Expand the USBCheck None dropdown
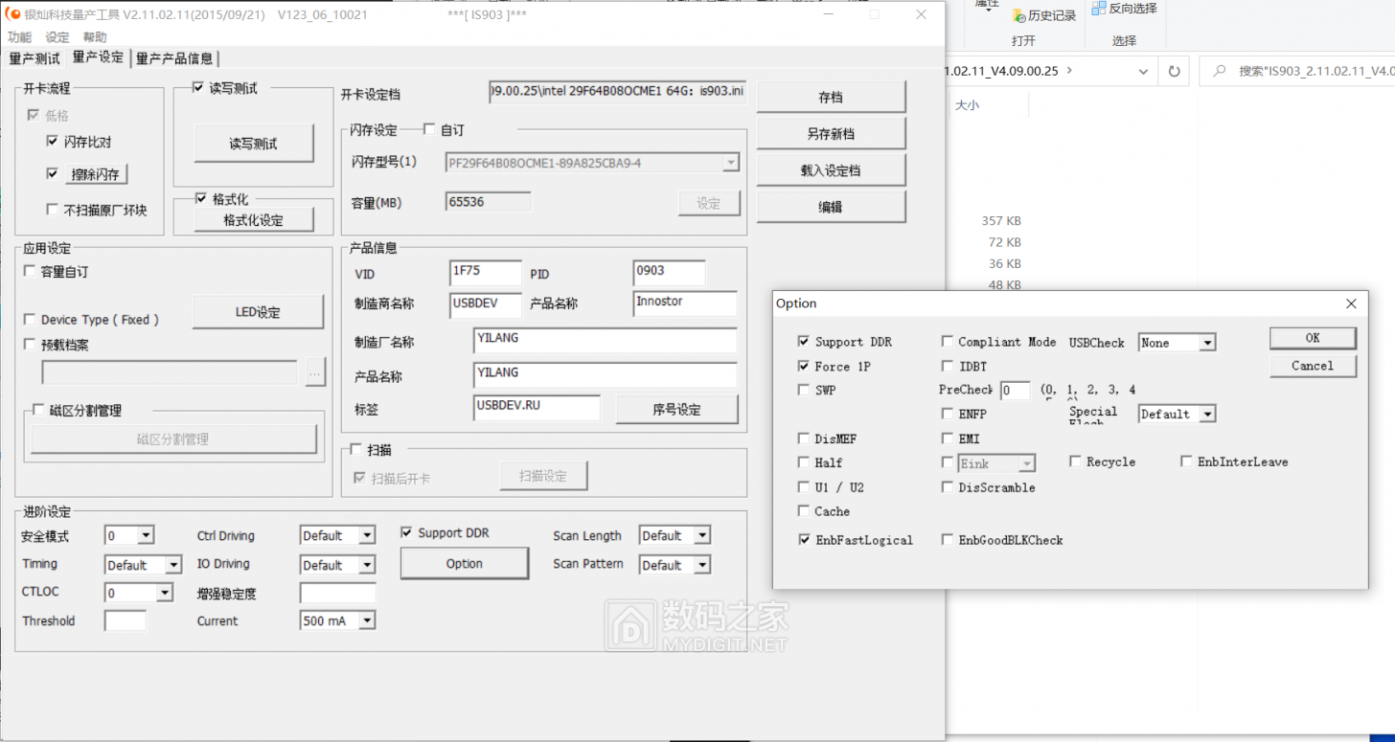 [x=1207, y=343]
